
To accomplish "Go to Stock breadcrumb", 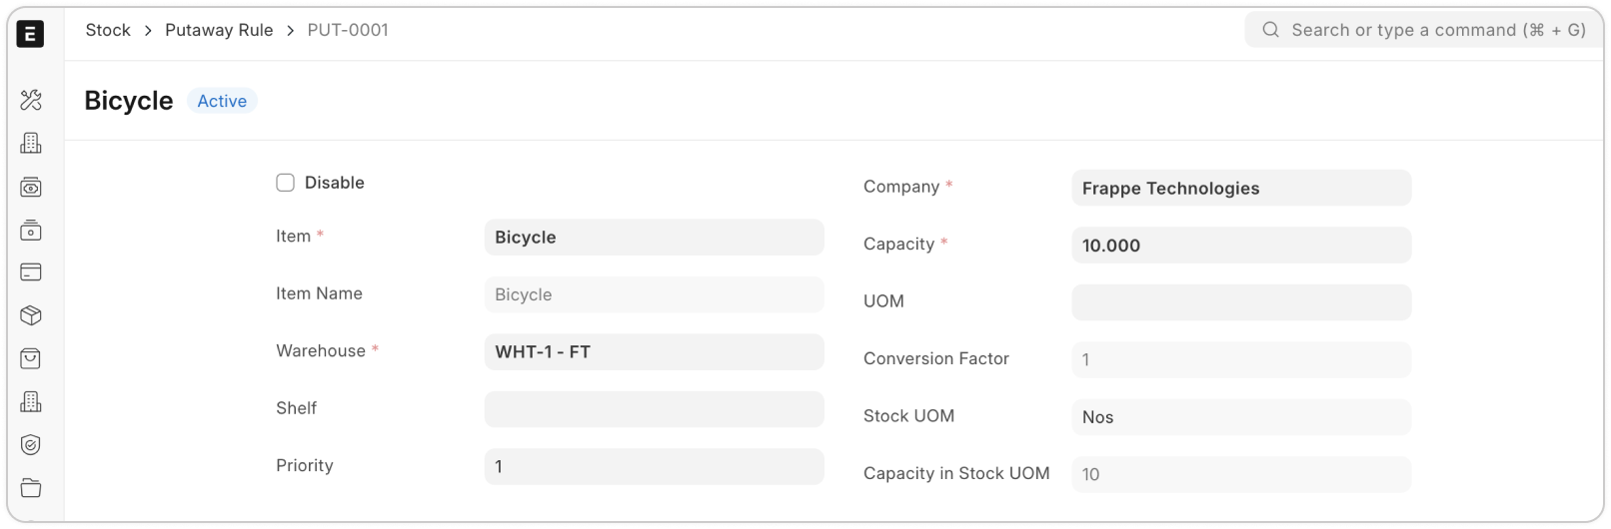I will pyautogui.click(x=108, y=30).
